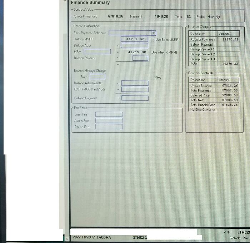Click the scroll down arrow at bottom left

point(66,238)
